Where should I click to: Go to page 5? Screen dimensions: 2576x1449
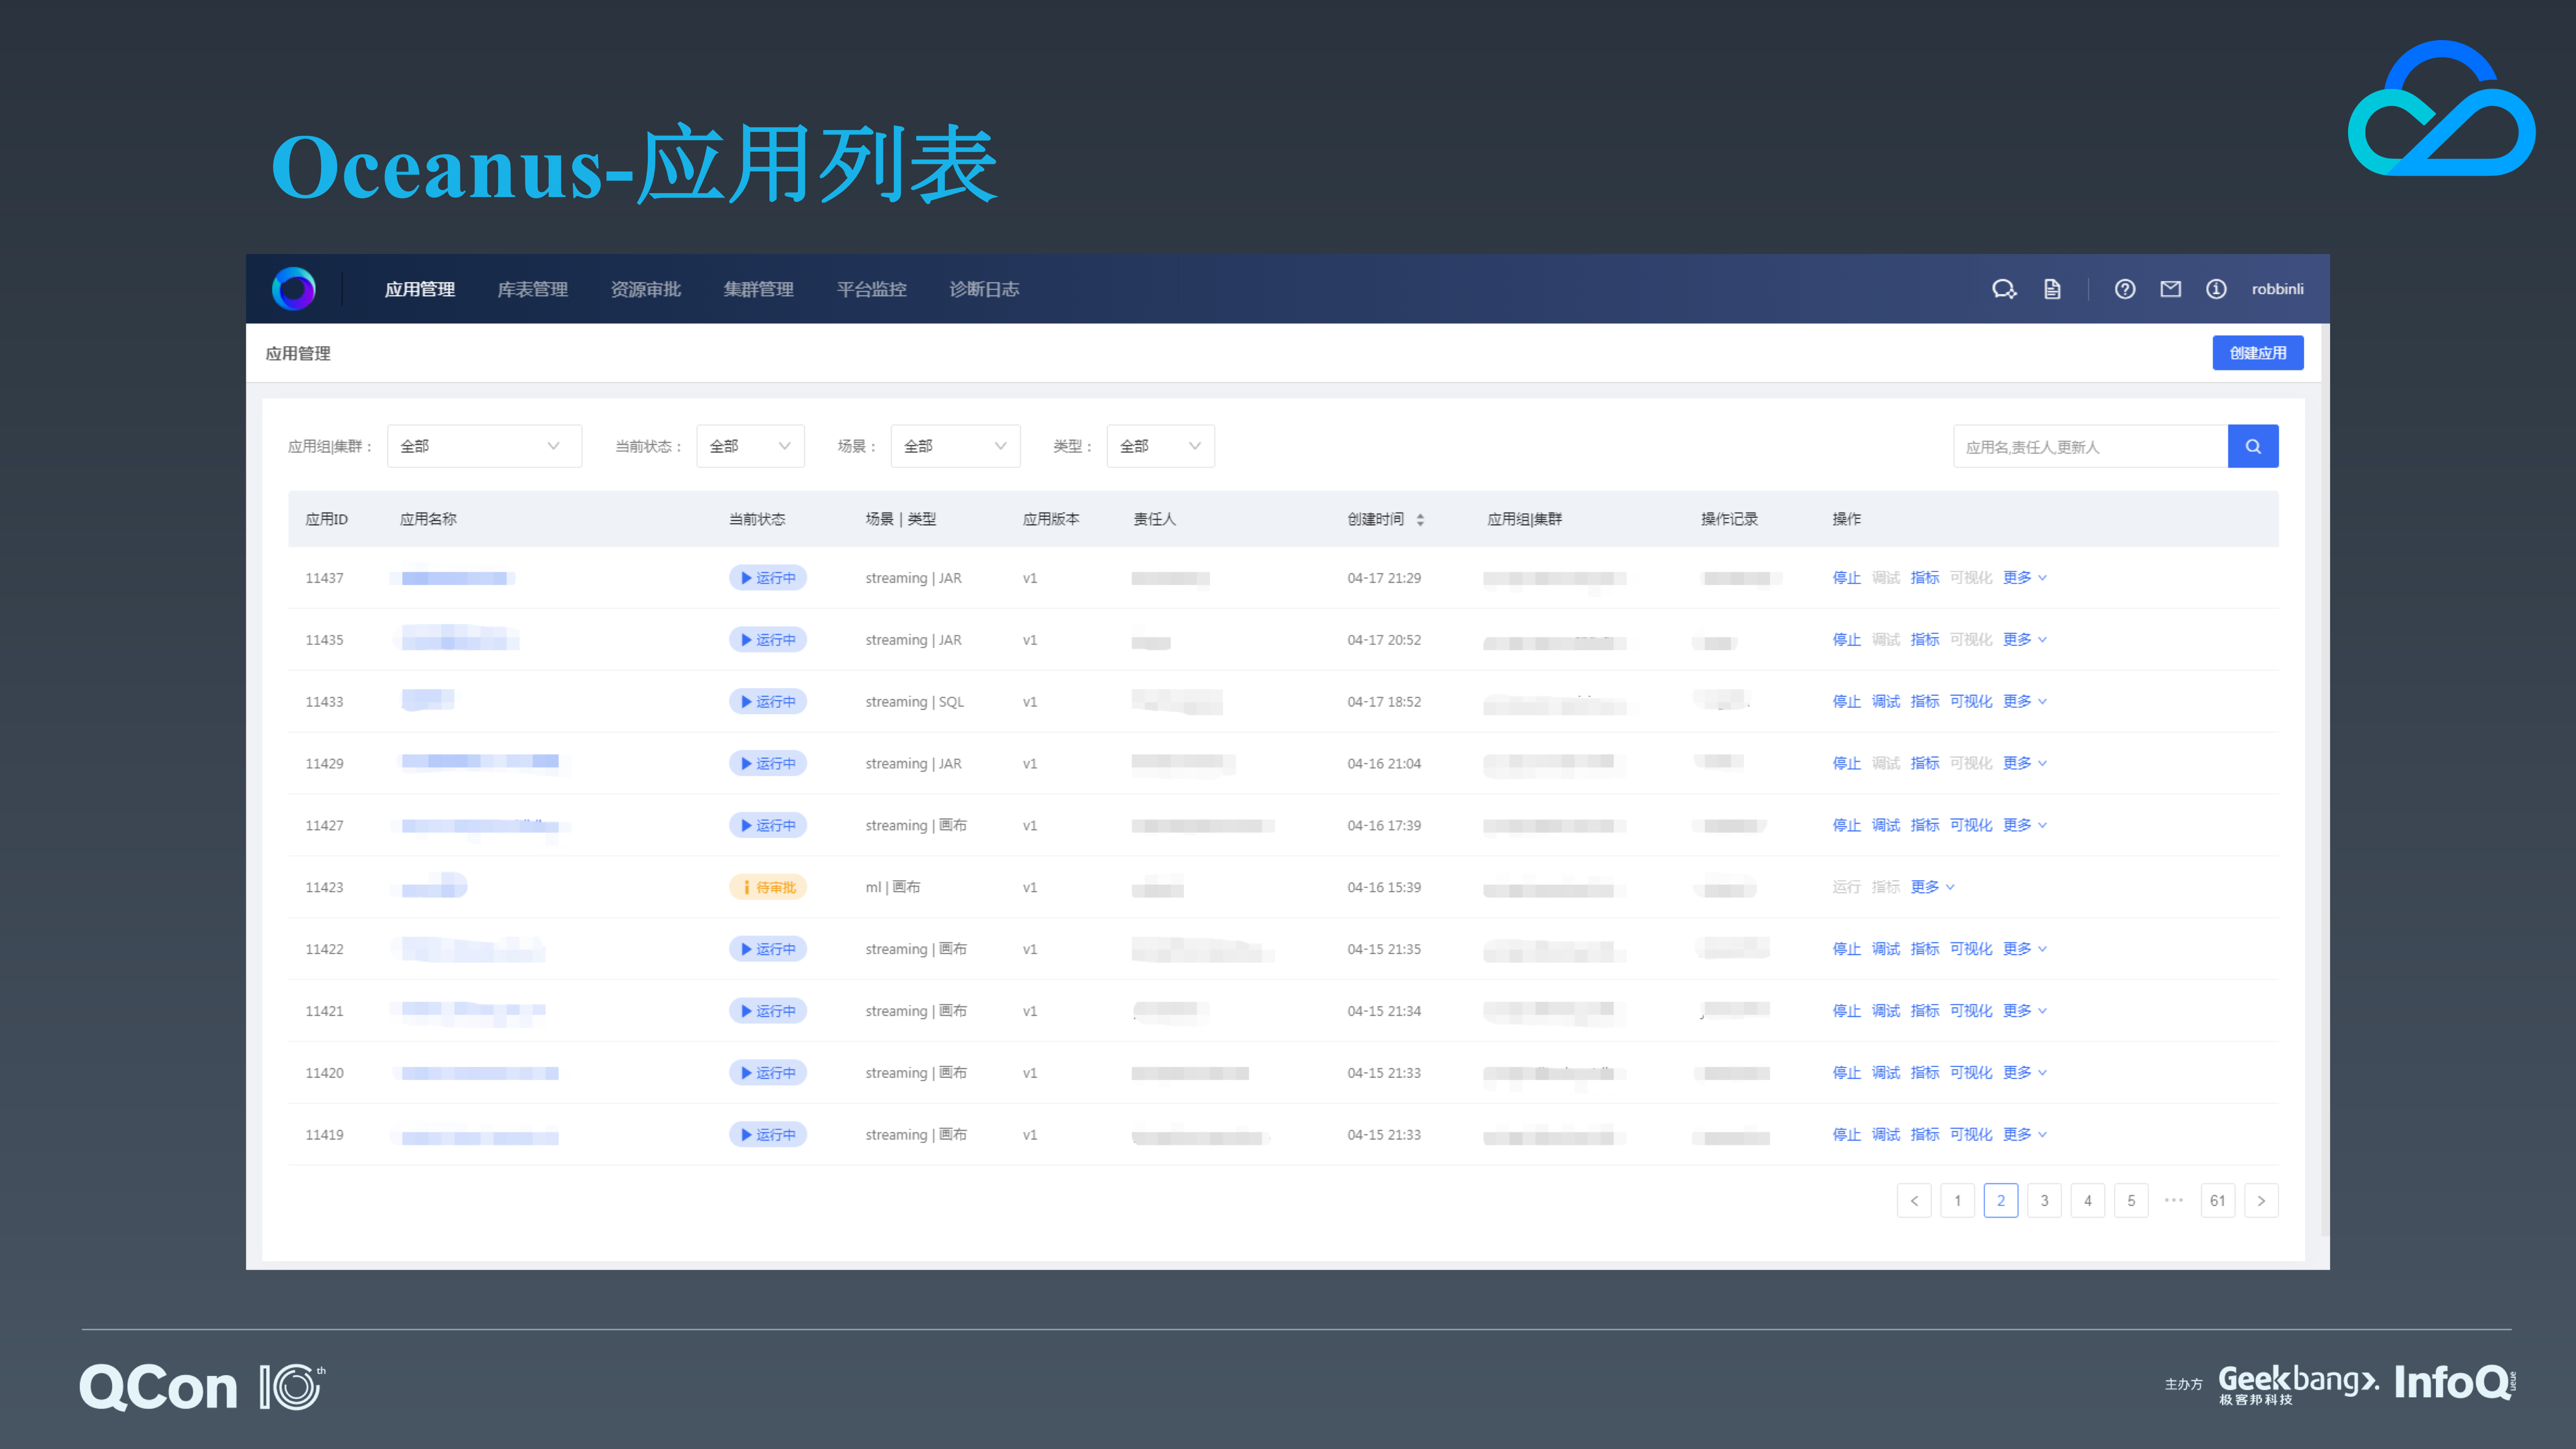click(2131, 1201)
